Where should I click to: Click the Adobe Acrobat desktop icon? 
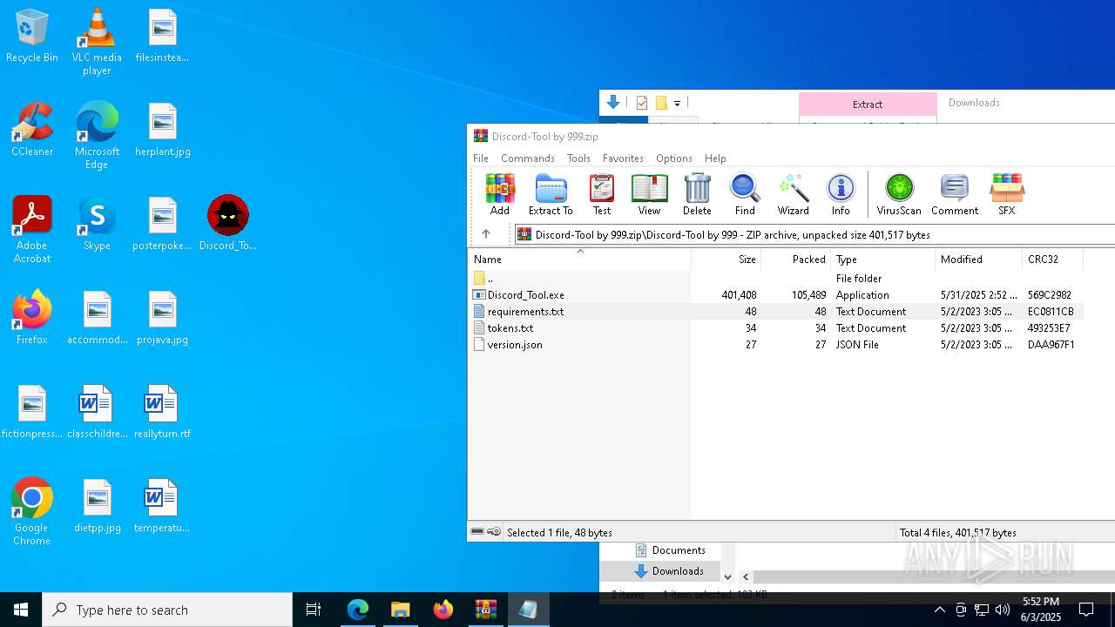(32, 230)
